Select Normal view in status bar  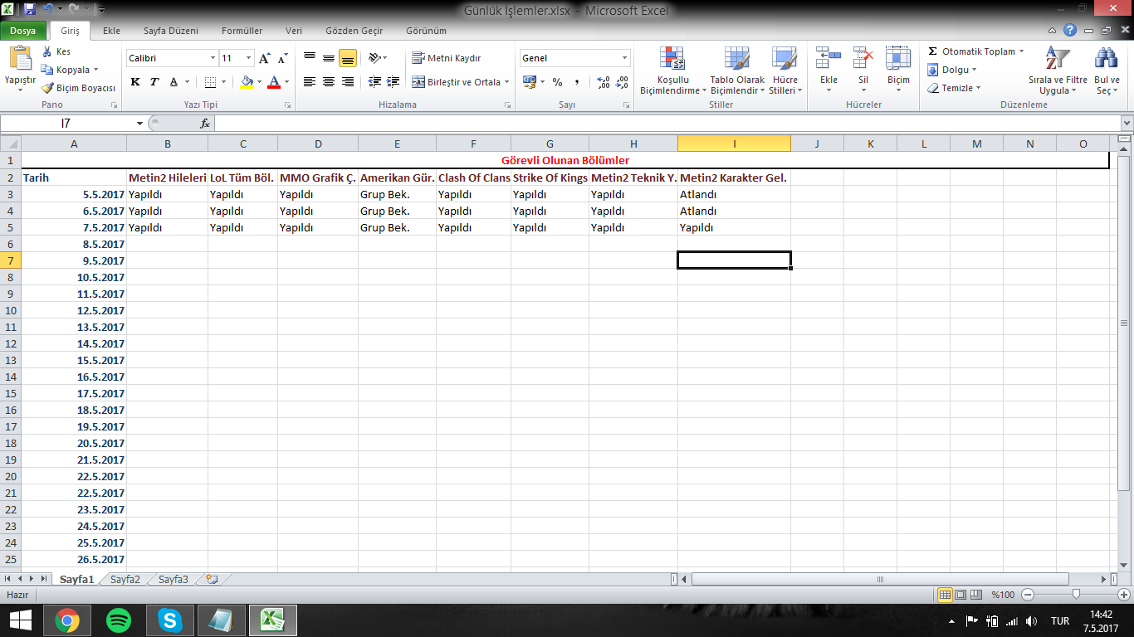945,595
